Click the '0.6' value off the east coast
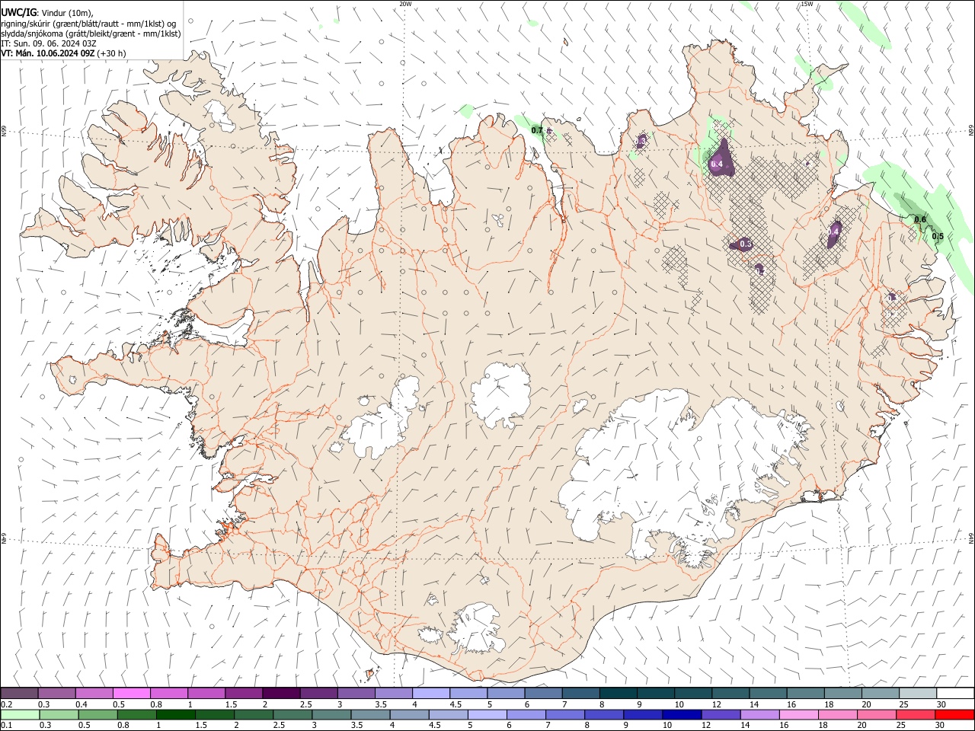This screenshot has width=975, height=731. click(x=920, y=219)
